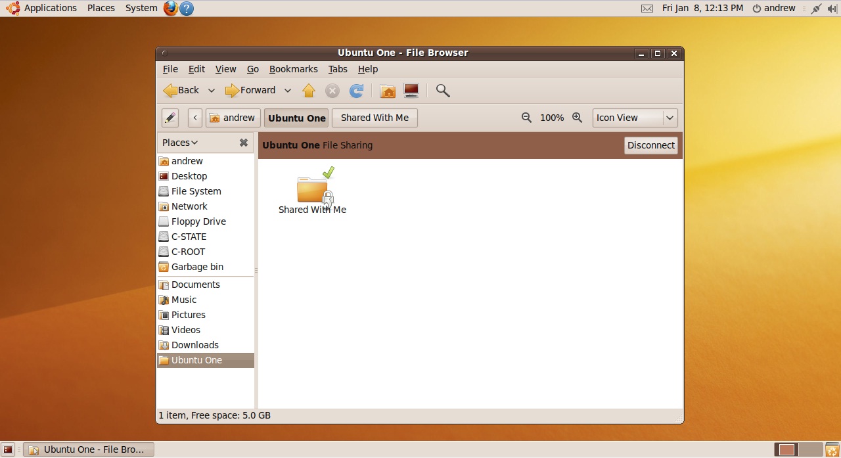Open the Computer toolbar icon
The image size is (841, 458).
click(x=411, y=91)
